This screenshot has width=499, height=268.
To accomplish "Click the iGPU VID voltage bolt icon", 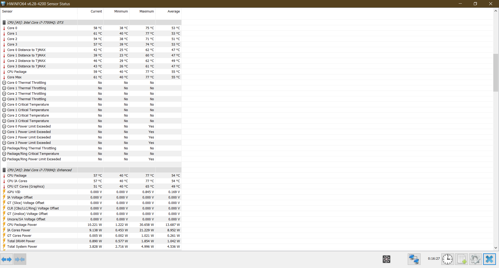I will 4,192.
